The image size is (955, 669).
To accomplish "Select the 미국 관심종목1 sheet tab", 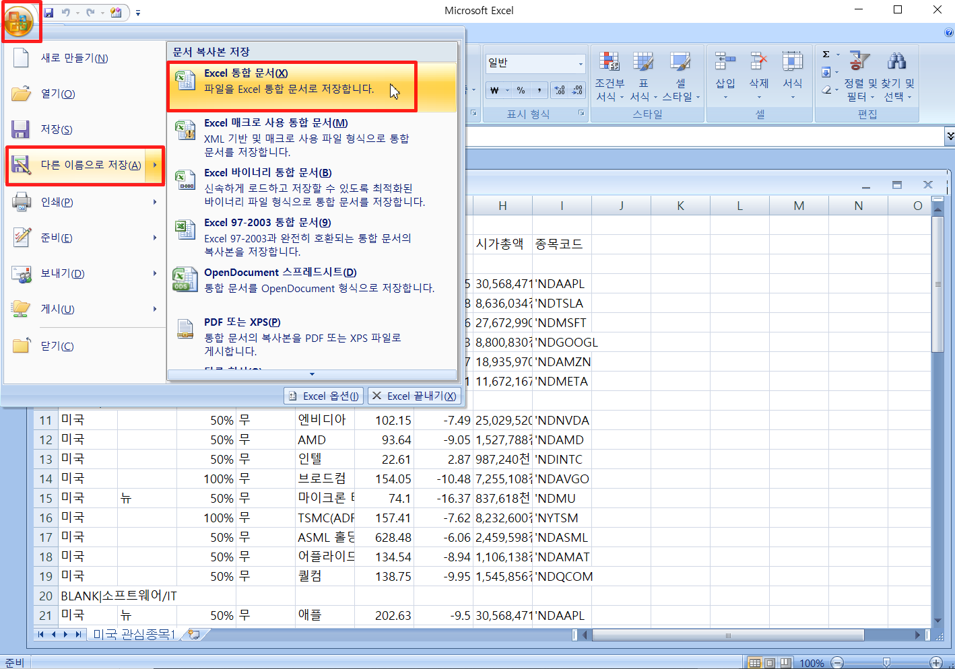I will pos(134,634).
